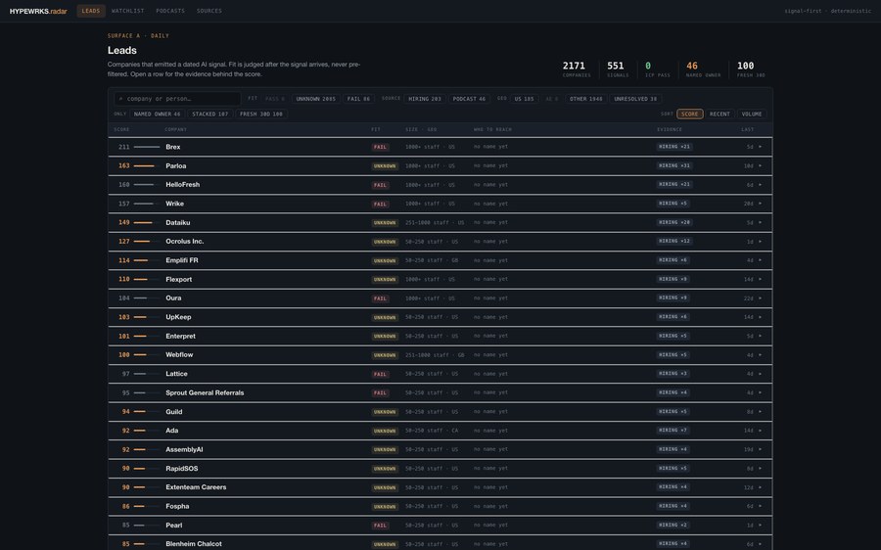Open the RapidSOS company row
Viewport: 881px width, 550px height.
pyautogui.click(x=440, y=469)
